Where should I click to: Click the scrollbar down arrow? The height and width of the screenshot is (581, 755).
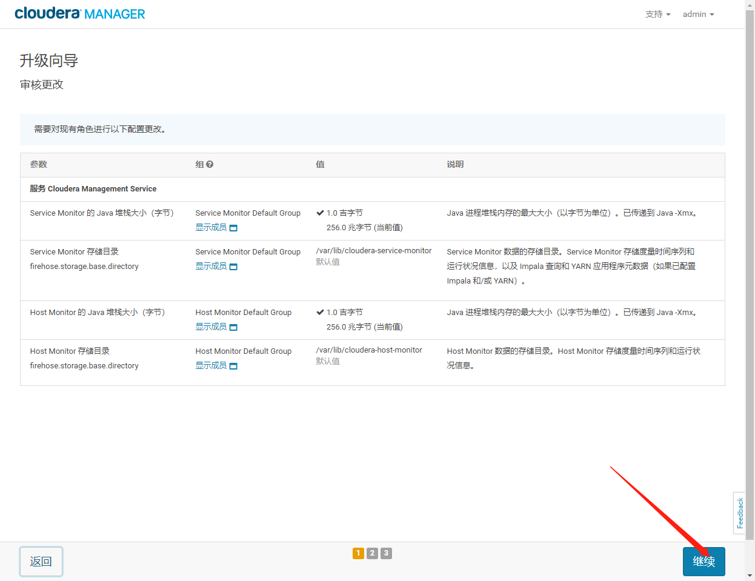pos(750,576)
